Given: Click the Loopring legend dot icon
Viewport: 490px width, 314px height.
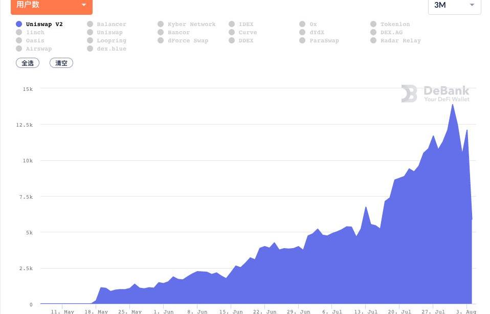Looking at the screenshot, I should click(x=90, y=40).
